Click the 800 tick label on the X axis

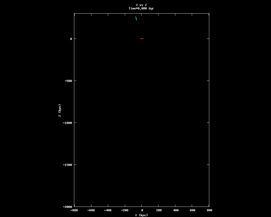pyautogui.click(x=209, y=210)
